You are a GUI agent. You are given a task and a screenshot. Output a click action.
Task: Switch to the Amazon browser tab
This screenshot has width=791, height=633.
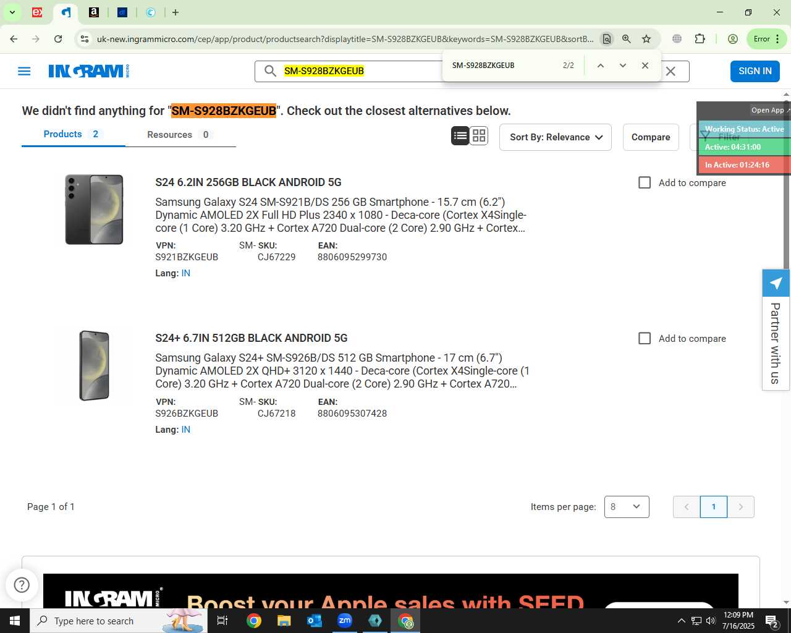[x=94, y=12]
